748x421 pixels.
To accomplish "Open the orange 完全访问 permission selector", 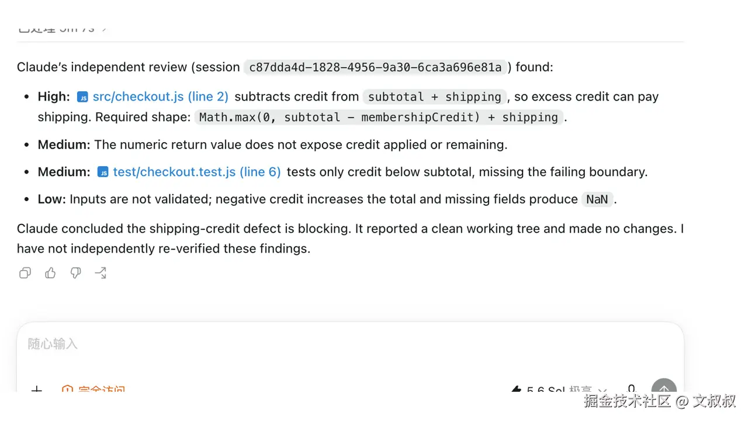I will coord(93,389).
